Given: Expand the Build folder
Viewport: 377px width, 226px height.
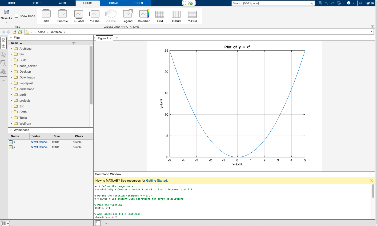Looking at the screenshot, I should (11, 60).
